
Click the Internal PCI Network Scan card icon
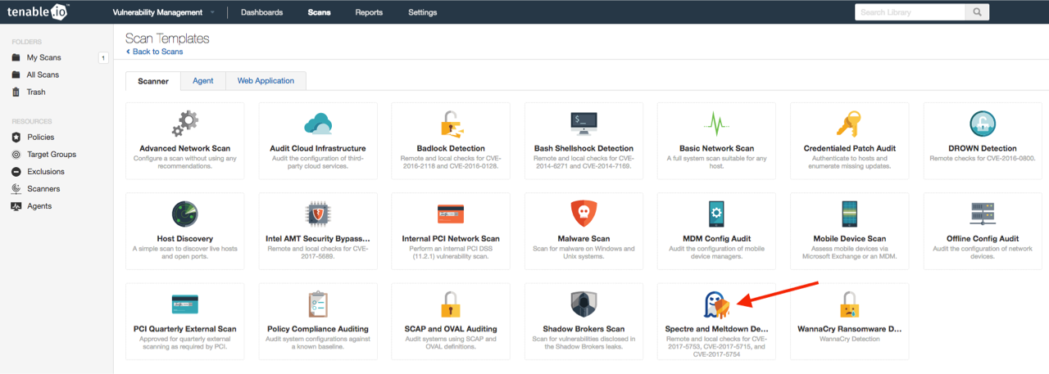click(451, 214)
